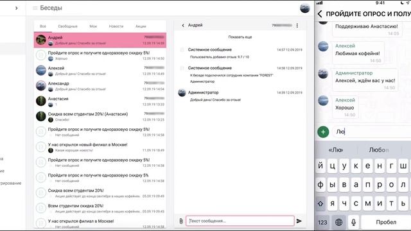
Task: Click the Администратор avatar in chat
Action: point(182,92)
